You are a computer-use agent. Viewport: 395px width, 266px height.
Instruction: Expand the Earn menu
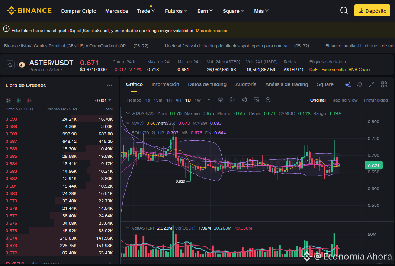205,11
